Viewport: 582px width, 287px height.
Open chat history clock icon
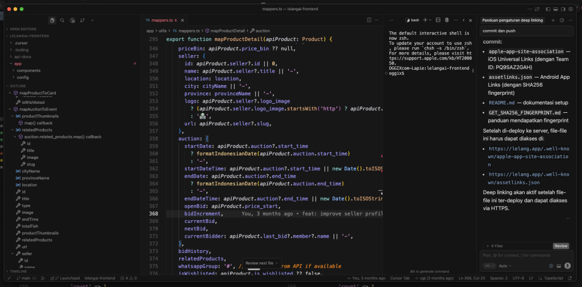(x=562, y=20)
